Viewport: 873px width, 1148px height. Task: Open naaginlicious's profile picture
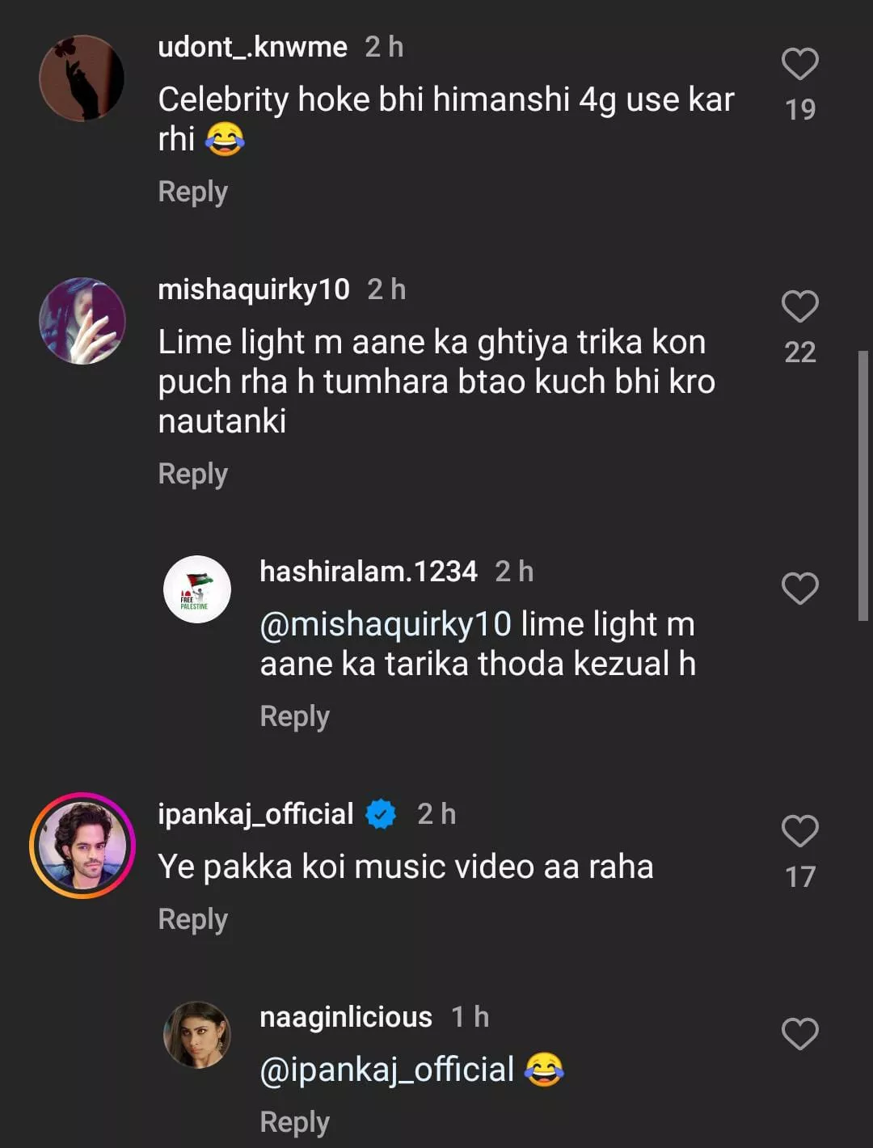(197, 1035)
